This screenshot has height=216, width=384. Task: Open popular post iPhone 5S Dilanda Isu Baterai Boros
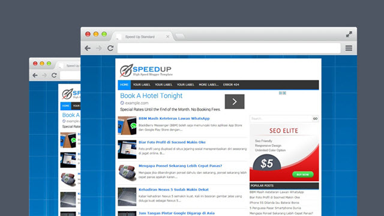274,203
